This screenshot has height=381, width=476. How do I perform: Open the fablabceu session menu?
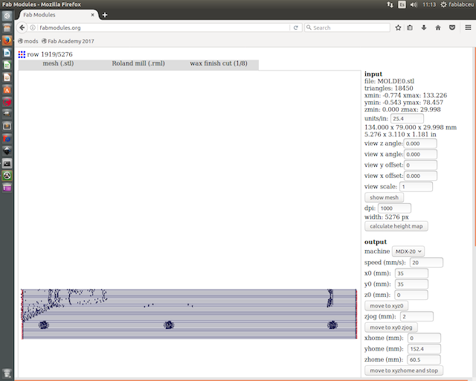(x=457, y=4)
